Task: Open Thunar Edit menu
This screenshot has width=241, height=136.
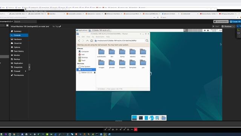Action: (x=83, y=37)
